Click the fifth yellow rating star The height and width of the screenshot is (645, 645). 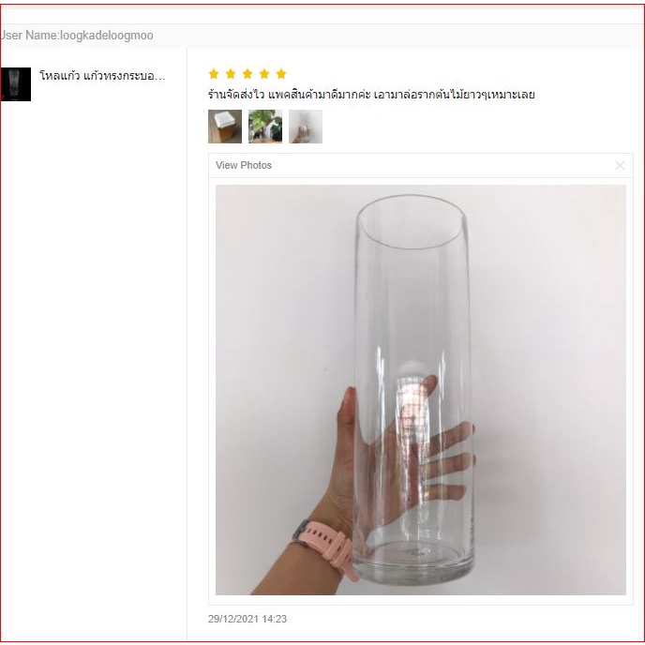[x=281, y=74]
